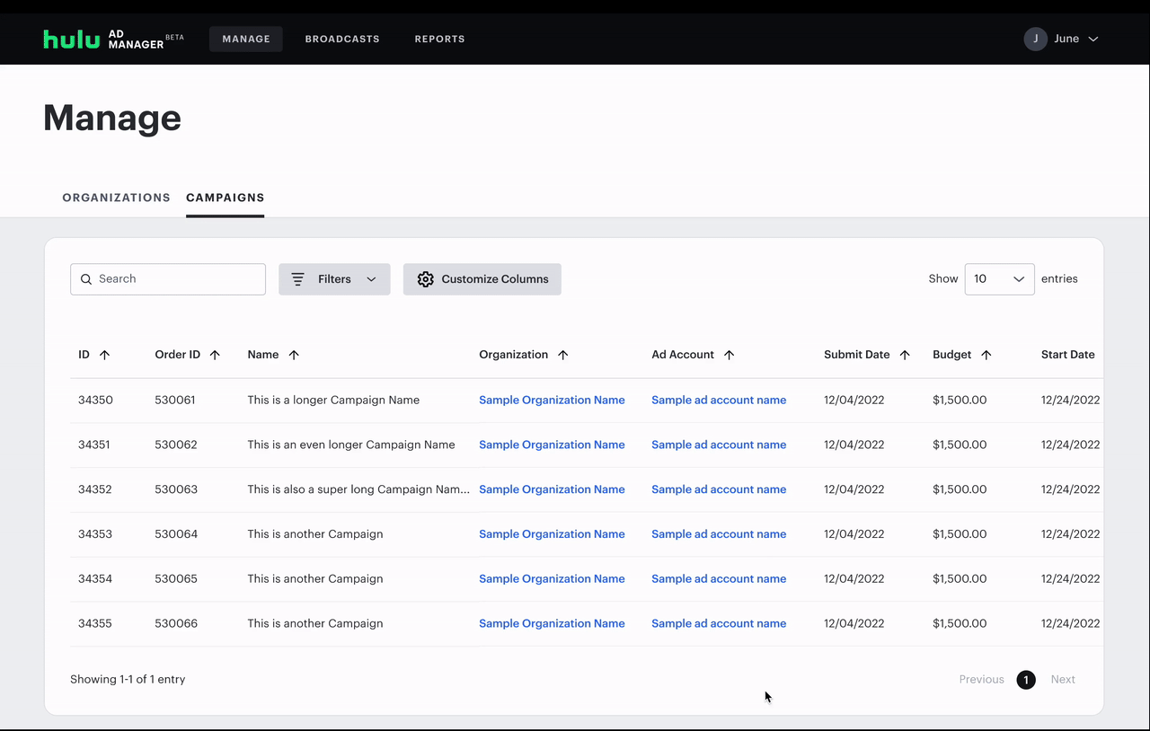
Task: Switch to the Organizations tab
Action: (116, 198)
